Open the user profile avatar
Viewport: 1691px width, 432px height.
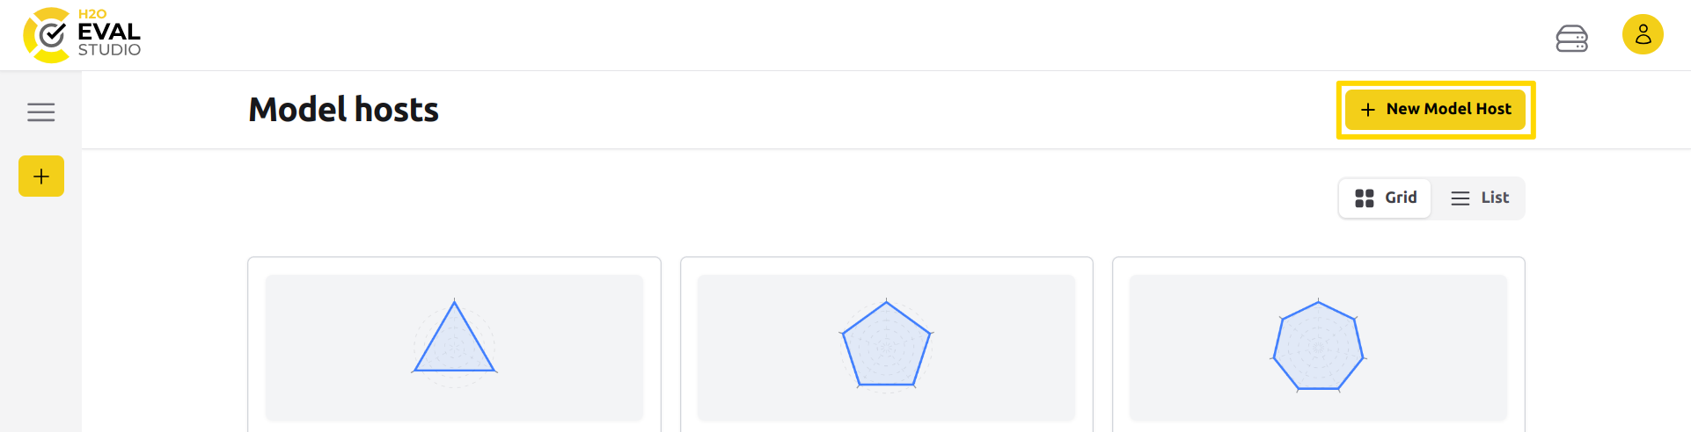[x=1642, y=35]
